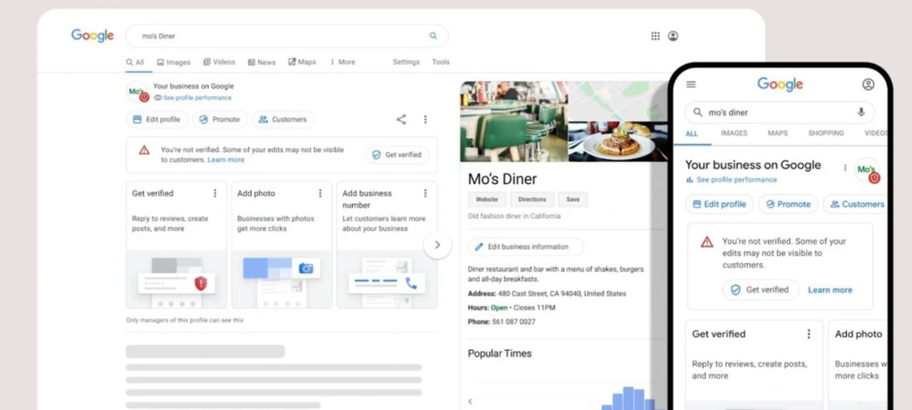Open the phone Get verified card options menu
The image size is (912, 410).
coord(808,334)
